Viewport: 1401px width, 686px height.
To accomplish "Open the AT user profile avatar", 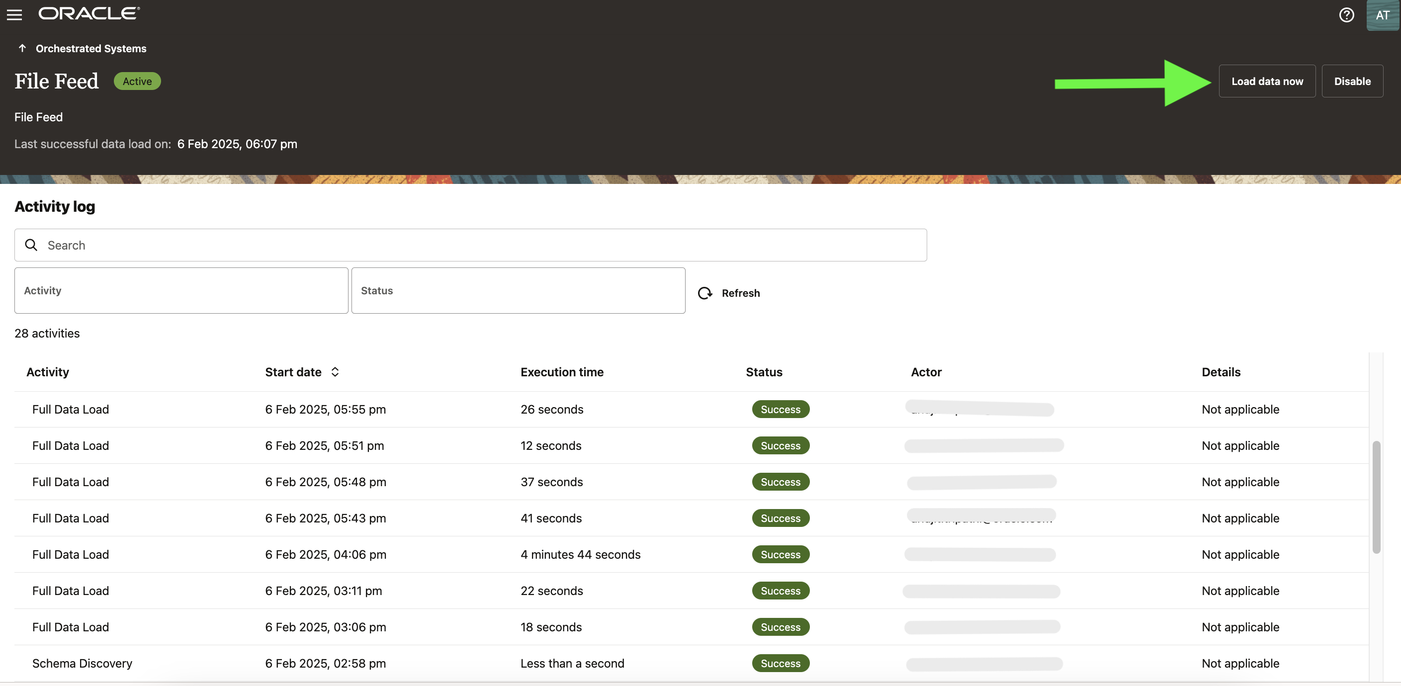I will coord(1382,15).
